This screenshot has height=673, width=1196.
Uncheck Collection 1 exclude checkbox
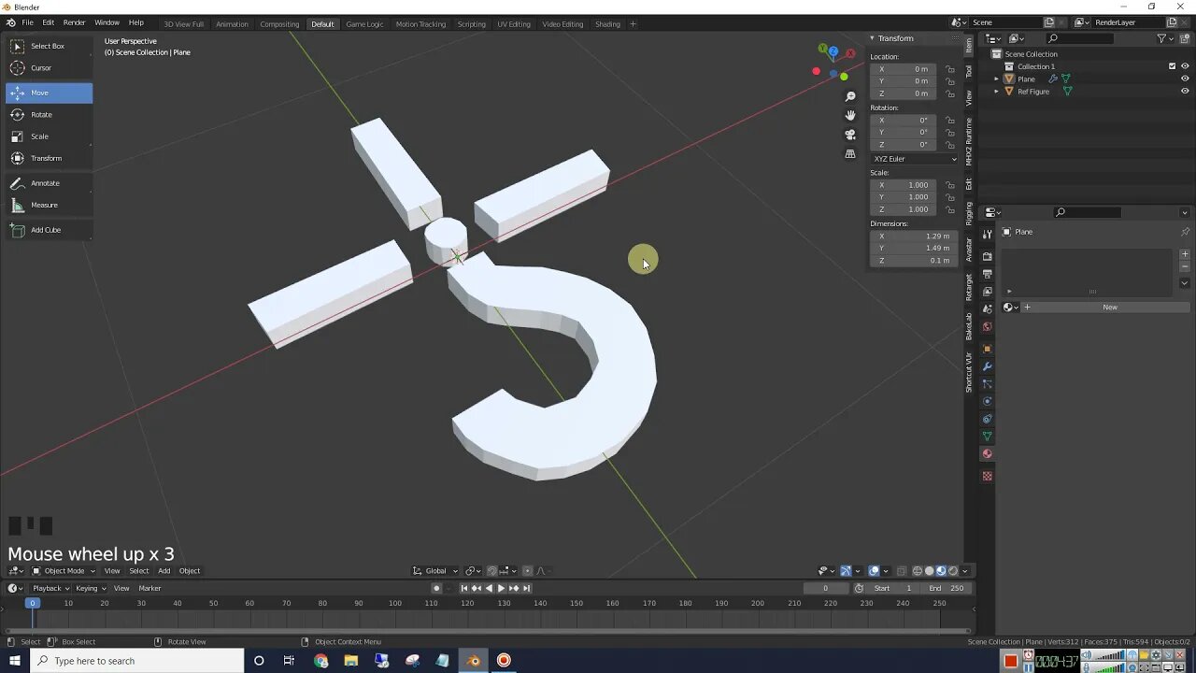[1172, 66]
